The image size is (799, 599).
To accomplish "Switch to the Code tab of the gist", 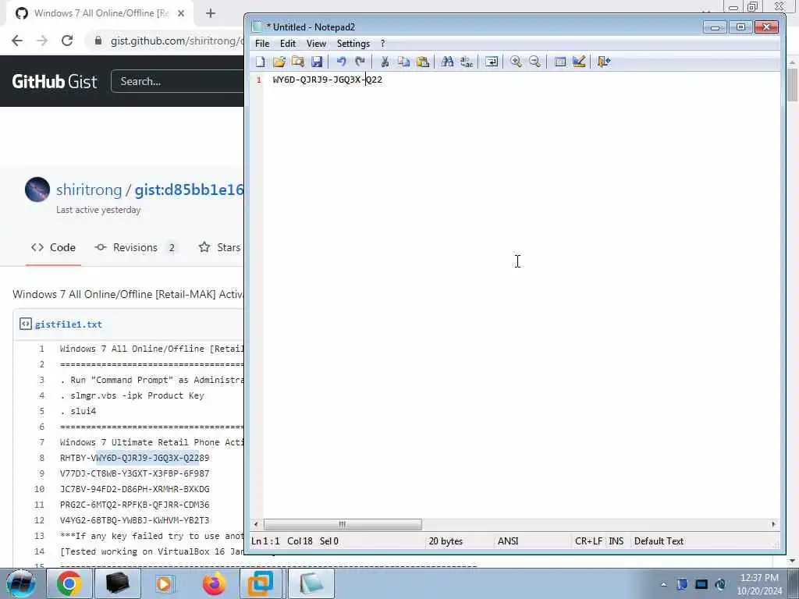I will coord(54,247).
